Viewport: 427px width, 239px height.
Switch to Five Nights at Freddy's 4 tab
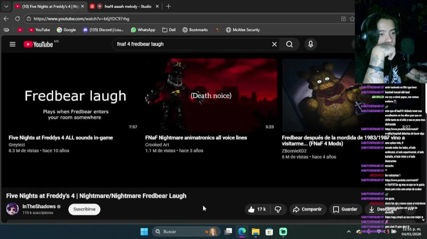click(47, 6)
